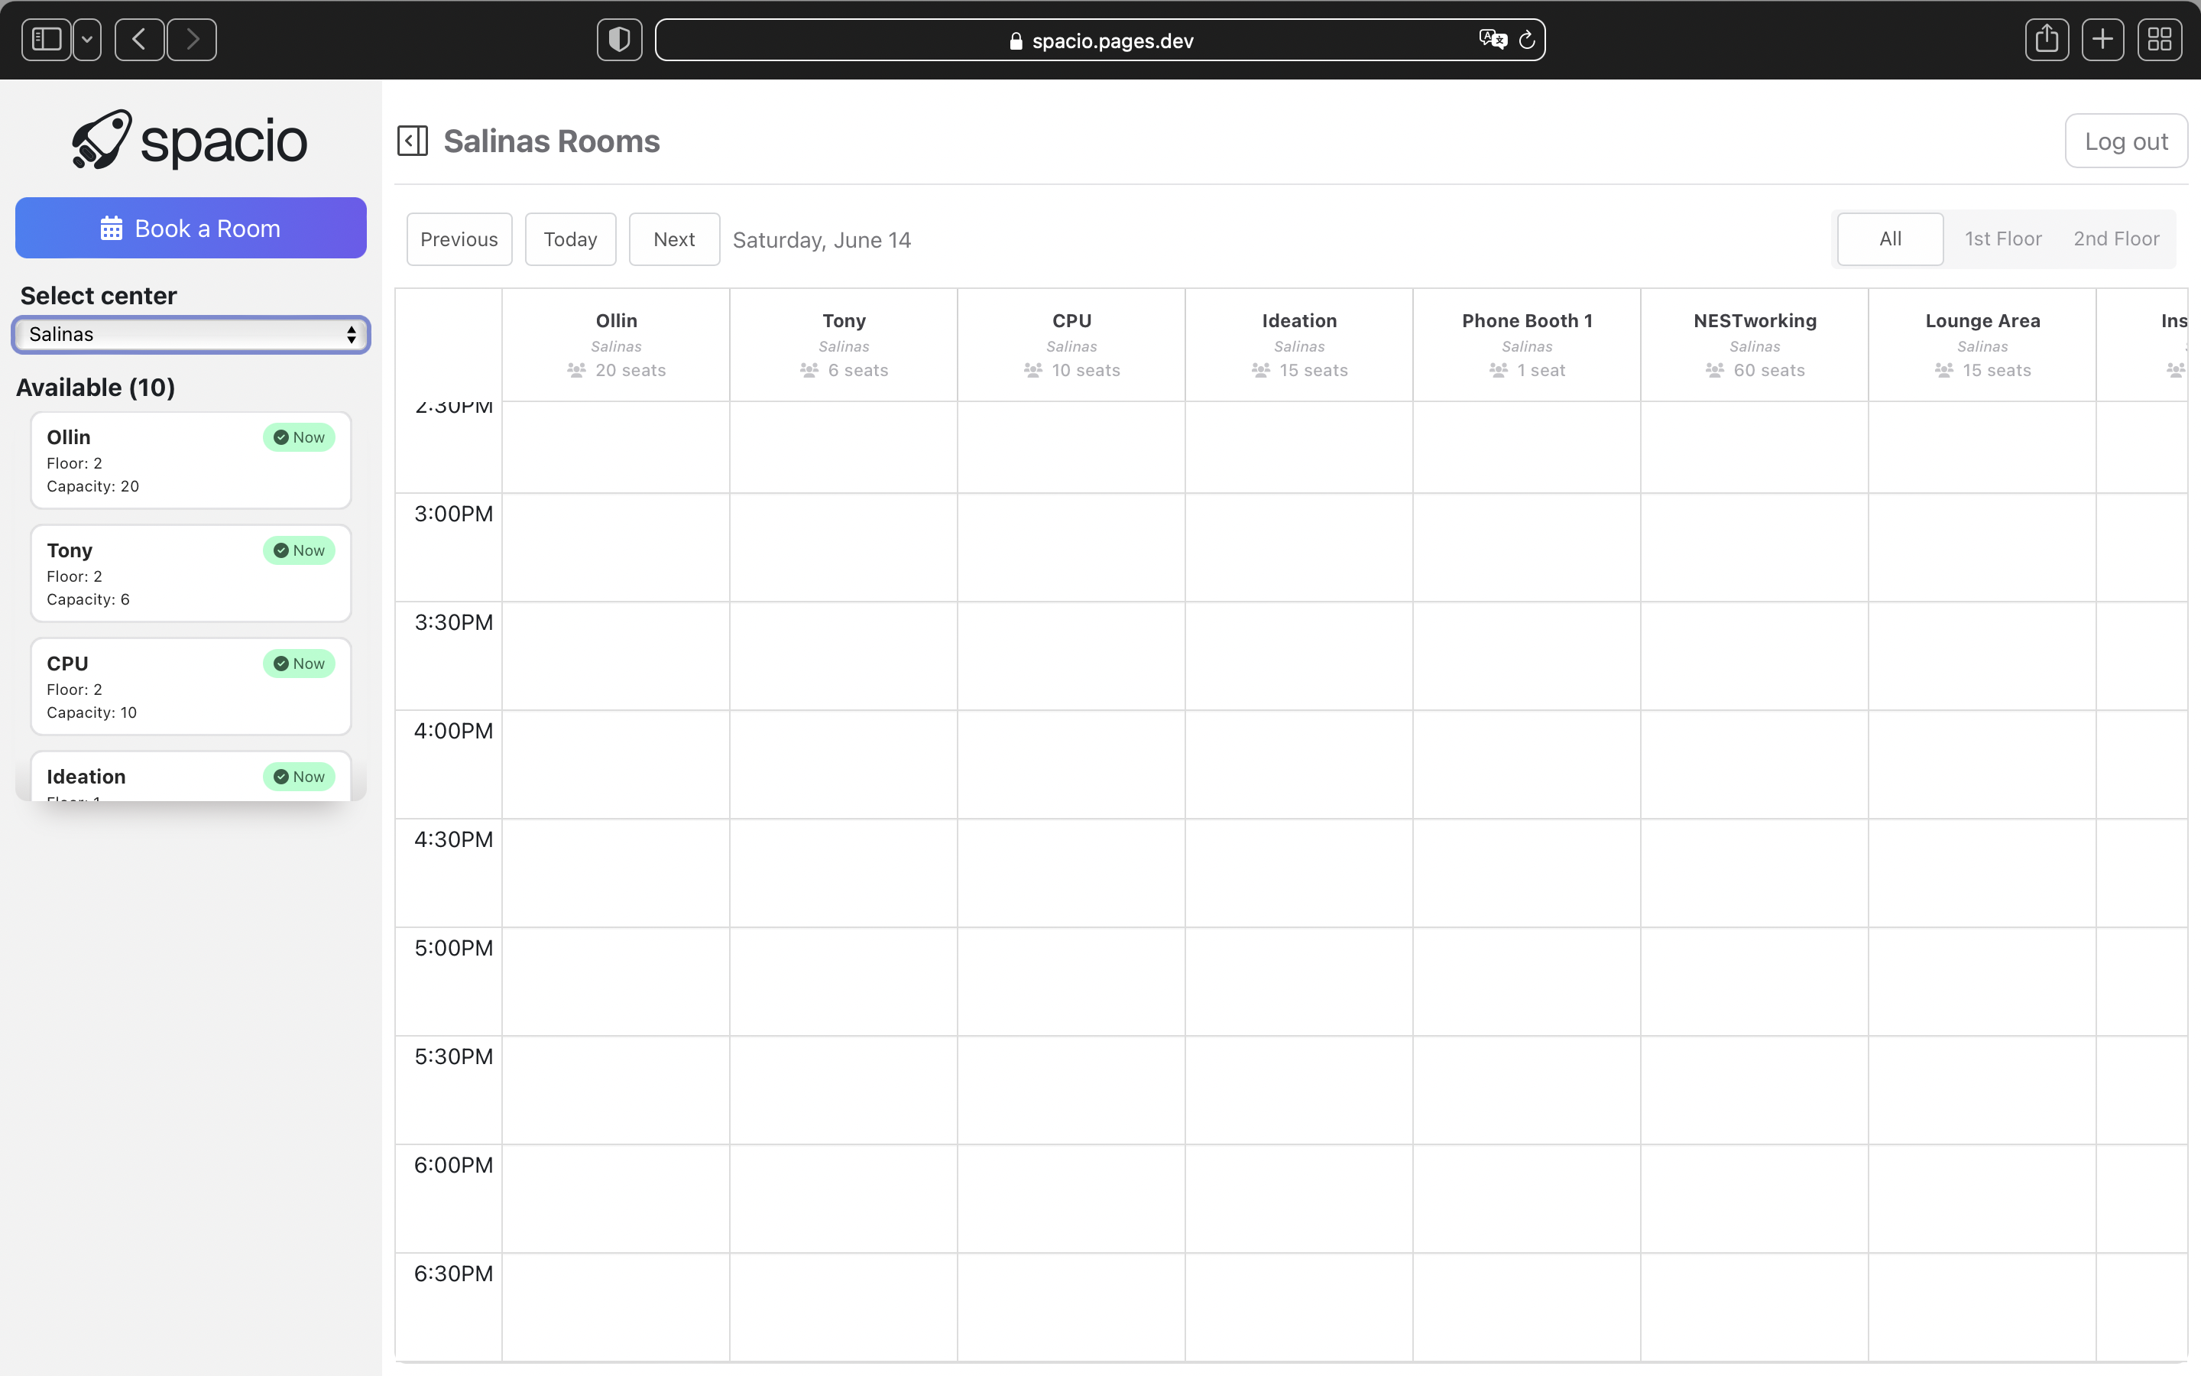
Task: Click the Now badge on the Ideation card
Action: 298,776
